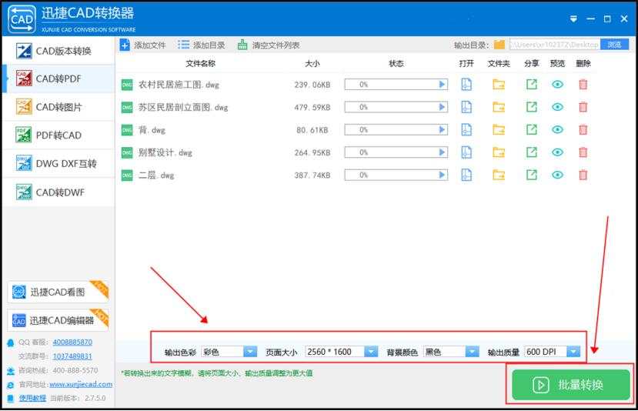Viewport: 638px width, 411px height.
Task: Share icon for 苏区民居剖立面图.dwg
Action: (531, 107)
